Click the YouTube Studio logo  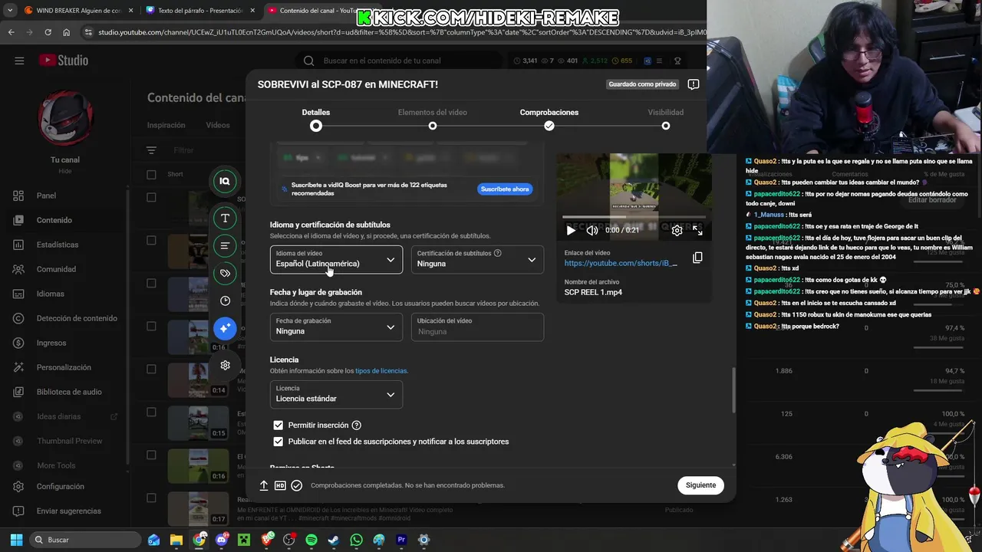click(64, 61)
